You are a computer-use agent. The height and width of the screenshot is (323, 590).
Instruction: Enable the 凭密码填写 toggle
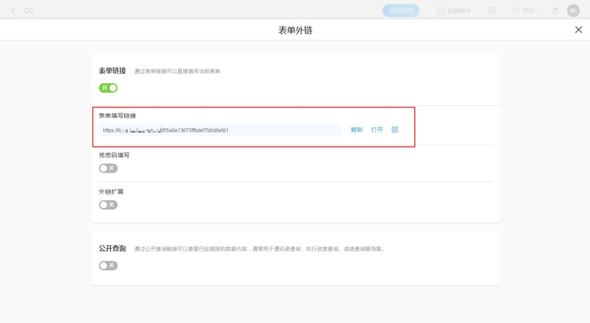click(x=108, y=168)
